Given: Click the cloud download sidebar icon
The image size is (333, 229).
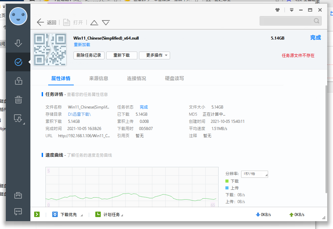Looking at the screenshot, I should tap(18, 118).
